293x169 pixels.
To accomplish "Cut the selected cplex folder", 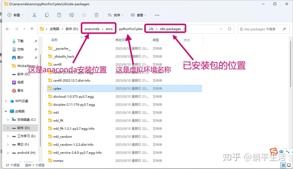I will (34, 15).
